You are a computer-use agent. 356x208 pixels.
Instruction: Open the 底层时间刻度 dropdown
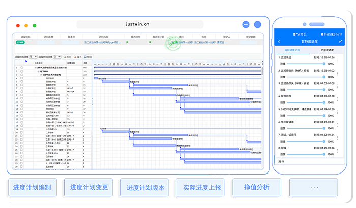[57, 57]
